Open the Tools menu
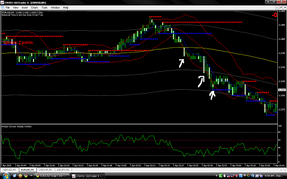The image size is (287, 179). [x=45, y=8]
